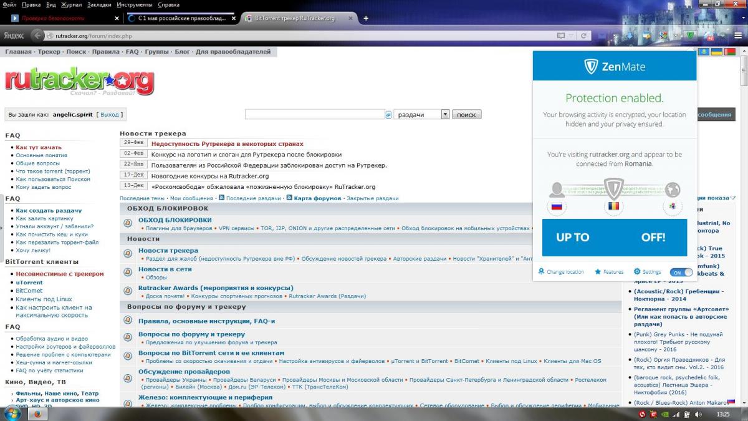The height and width of the screenshot is (421, 748).
Task: Click the Выход logout link
Action: (x=109, y=115)
